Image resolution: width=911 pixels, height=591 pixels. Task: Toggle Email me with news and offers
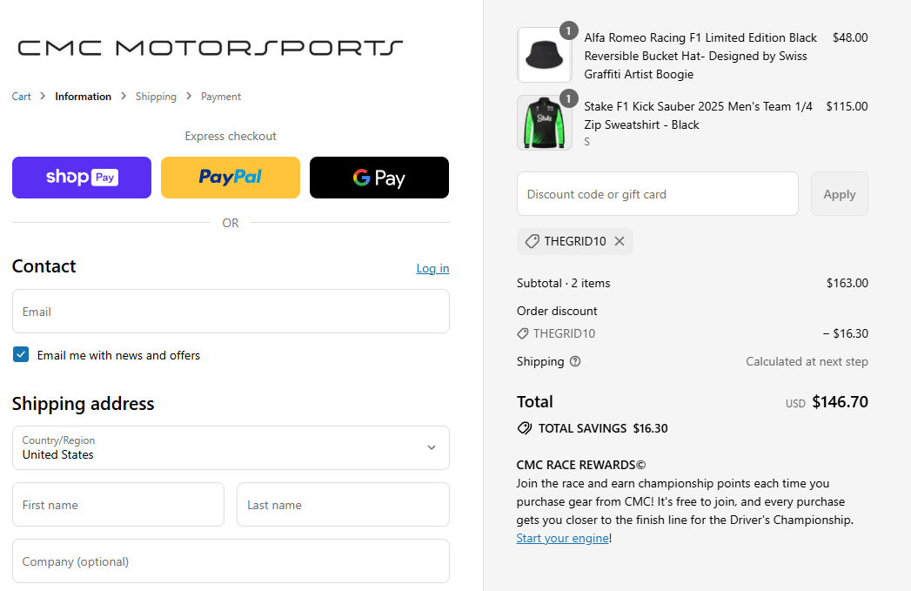(x=21, y=354)
